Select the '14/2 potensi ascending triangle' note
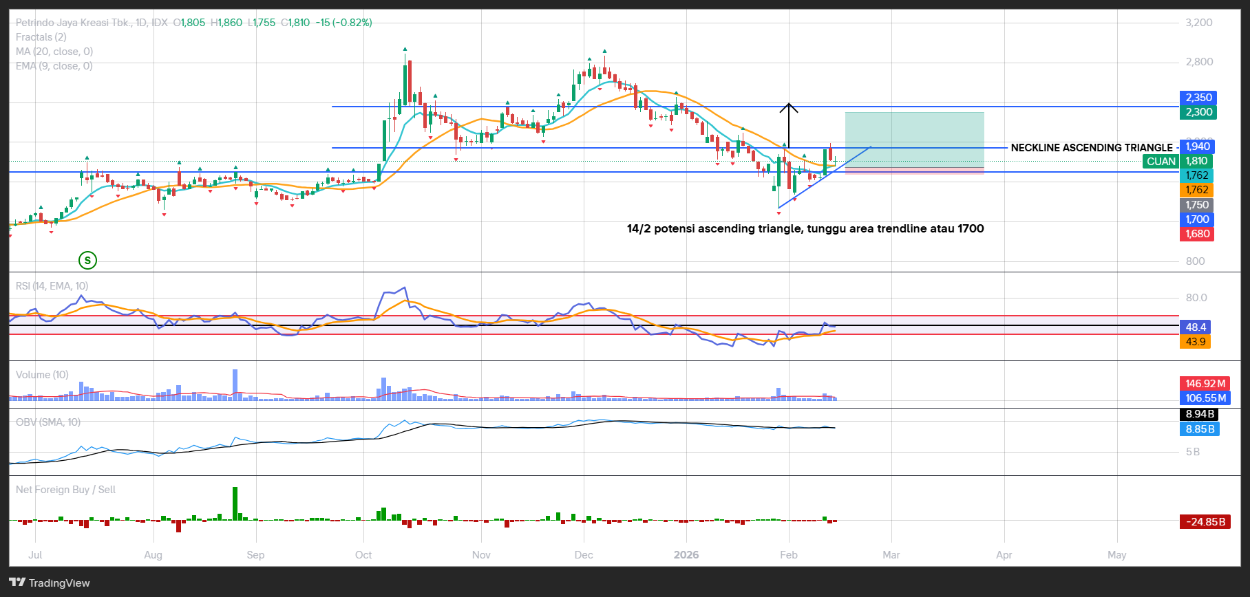The image size is (1250, 597). pos(805,228)
